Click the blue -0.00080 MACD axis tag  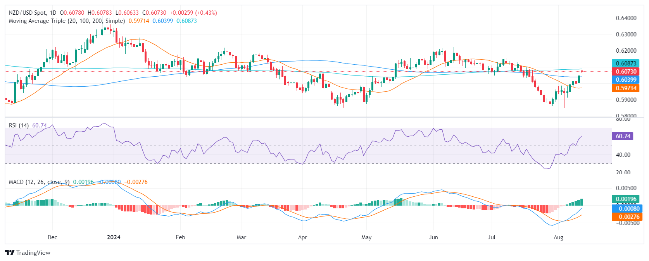626,208
